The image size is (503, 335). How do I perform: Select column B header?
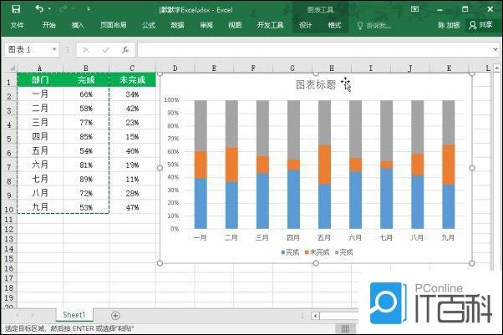86,68
